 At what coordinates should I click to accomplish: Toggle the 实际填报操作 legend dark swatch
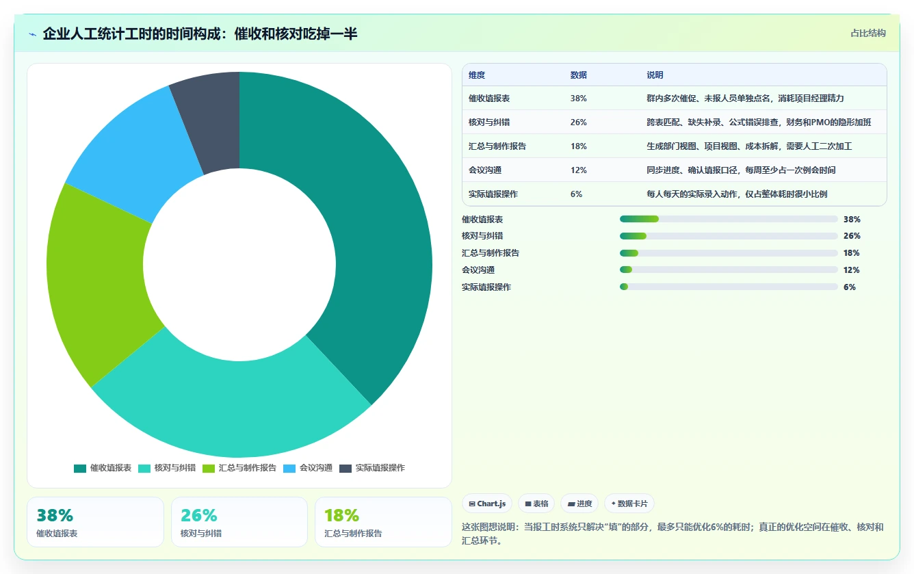pos(345,468)
